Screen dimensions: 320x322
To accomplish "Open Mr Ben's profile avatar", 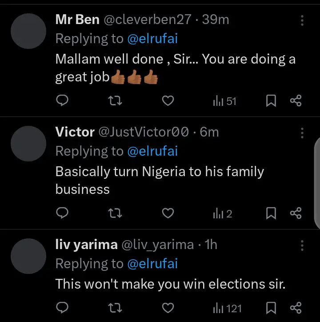I will pos(28,31).
